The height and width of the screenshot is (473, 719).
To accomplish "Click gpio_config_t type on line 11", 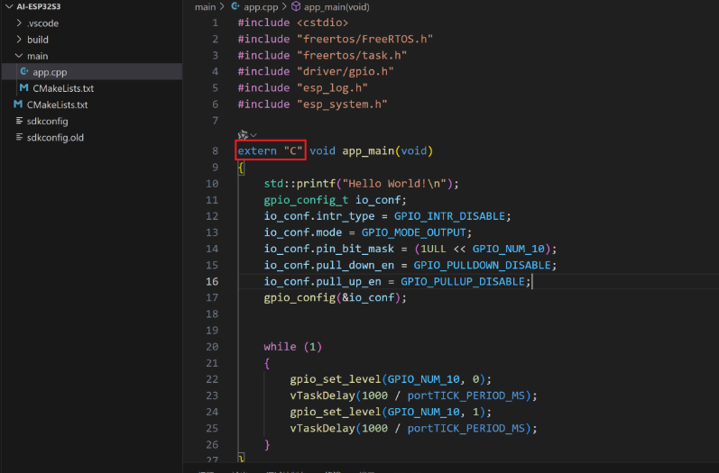I will click(306, 200).
